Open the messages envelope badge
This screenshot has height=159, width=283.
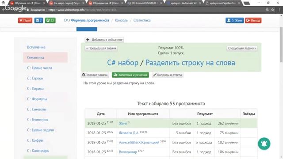point(38,20)
